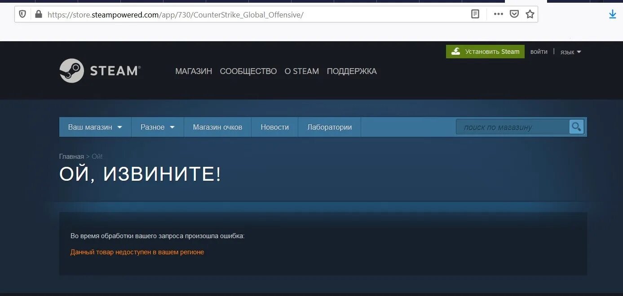623x296 pixels.
Task: Click the Steam logo
Action: click(x=100, y=70)
